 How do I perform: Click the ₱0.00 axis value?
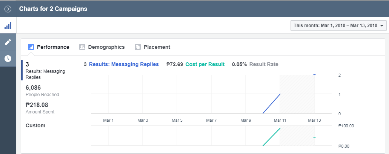pyautogui.click(x=344, y=146)
